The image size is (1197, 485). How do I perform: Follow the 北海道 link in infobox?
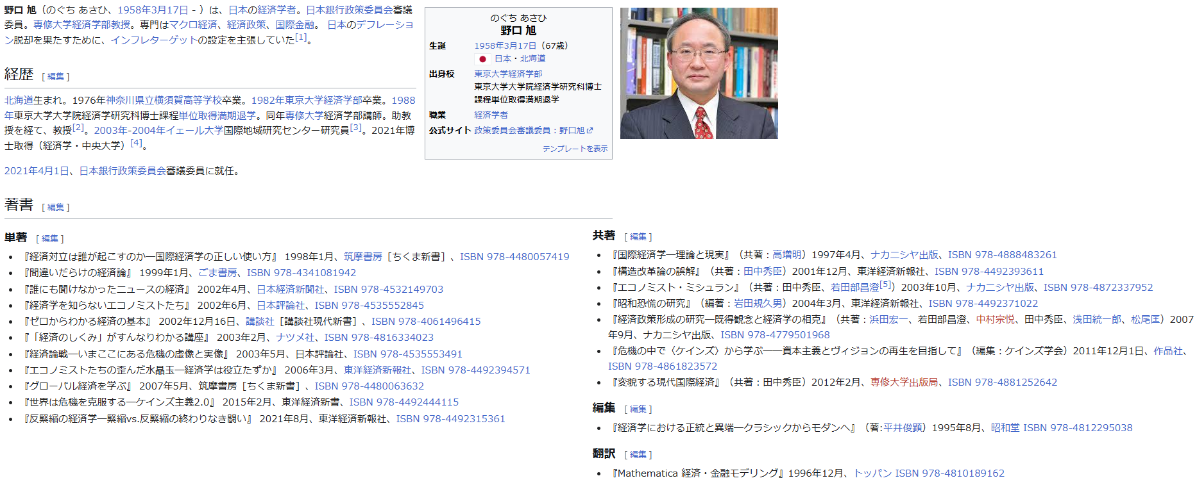point(532,59)
